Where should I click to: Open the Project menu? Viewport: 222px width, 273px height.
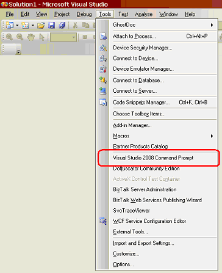pos(62,14)
